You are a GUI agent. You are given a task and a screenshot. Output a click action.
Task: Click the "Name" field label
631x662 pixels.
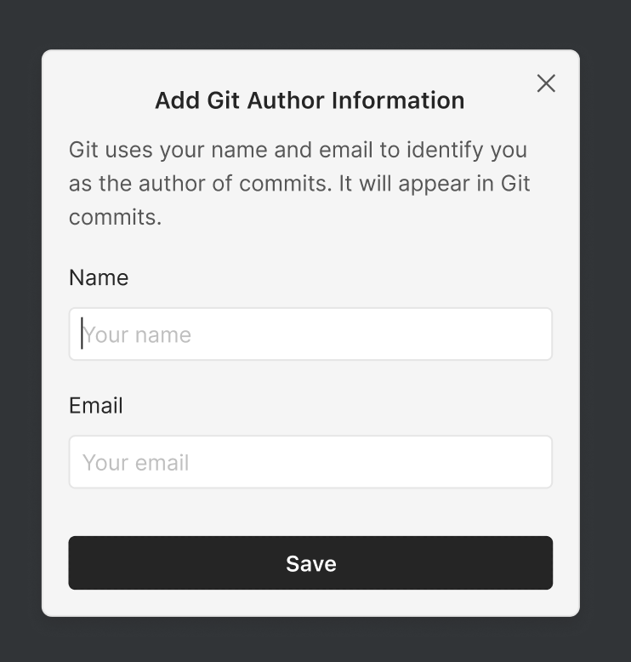99,277
